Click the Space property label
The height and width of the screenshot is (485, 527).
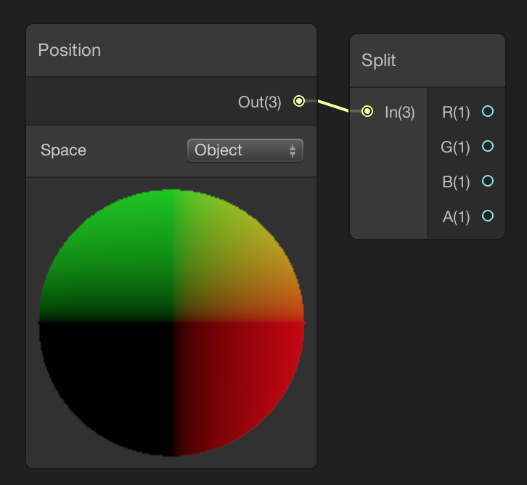point(63,150)
